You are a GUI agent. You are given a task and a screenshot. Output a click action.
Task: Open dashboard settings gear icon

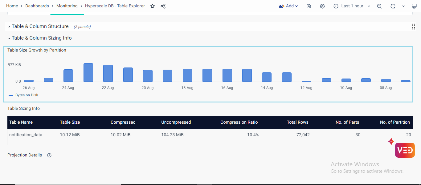tap(322, 6)
